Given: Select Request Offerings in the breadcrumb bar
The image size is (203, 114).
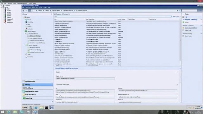Looking at the screenshot, I should 68,10.
